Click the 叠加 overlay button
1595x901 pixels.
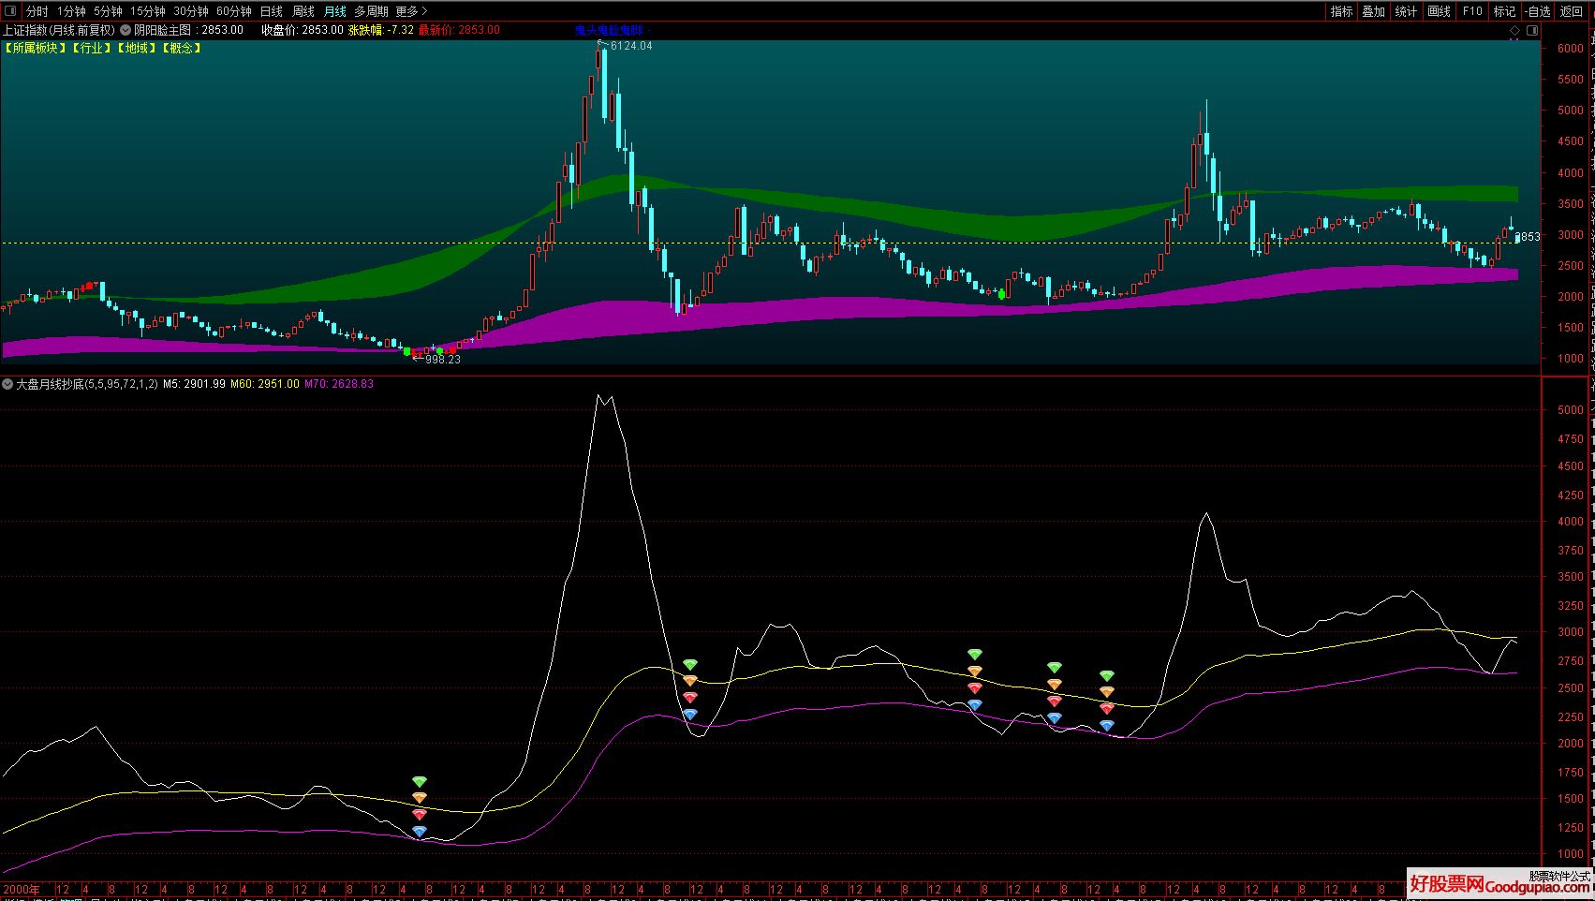coord(1374,11)
